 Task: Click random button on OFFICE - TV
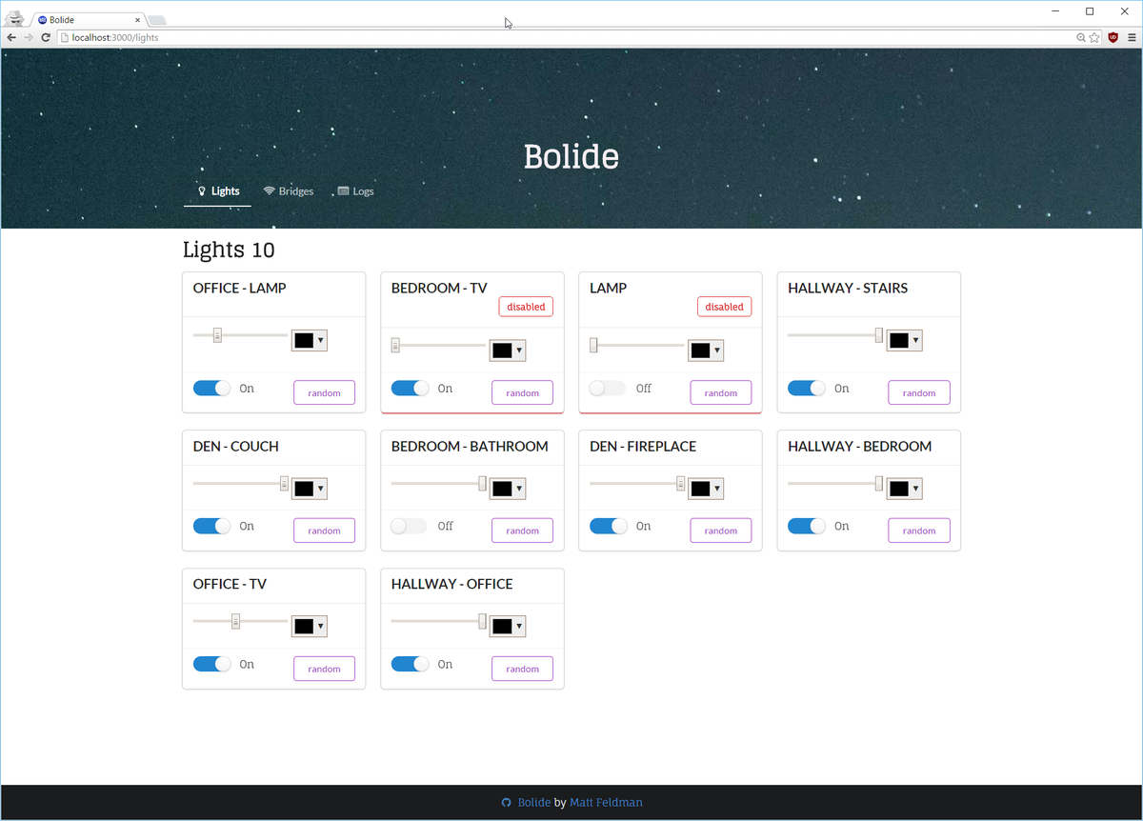coord(324,669)
